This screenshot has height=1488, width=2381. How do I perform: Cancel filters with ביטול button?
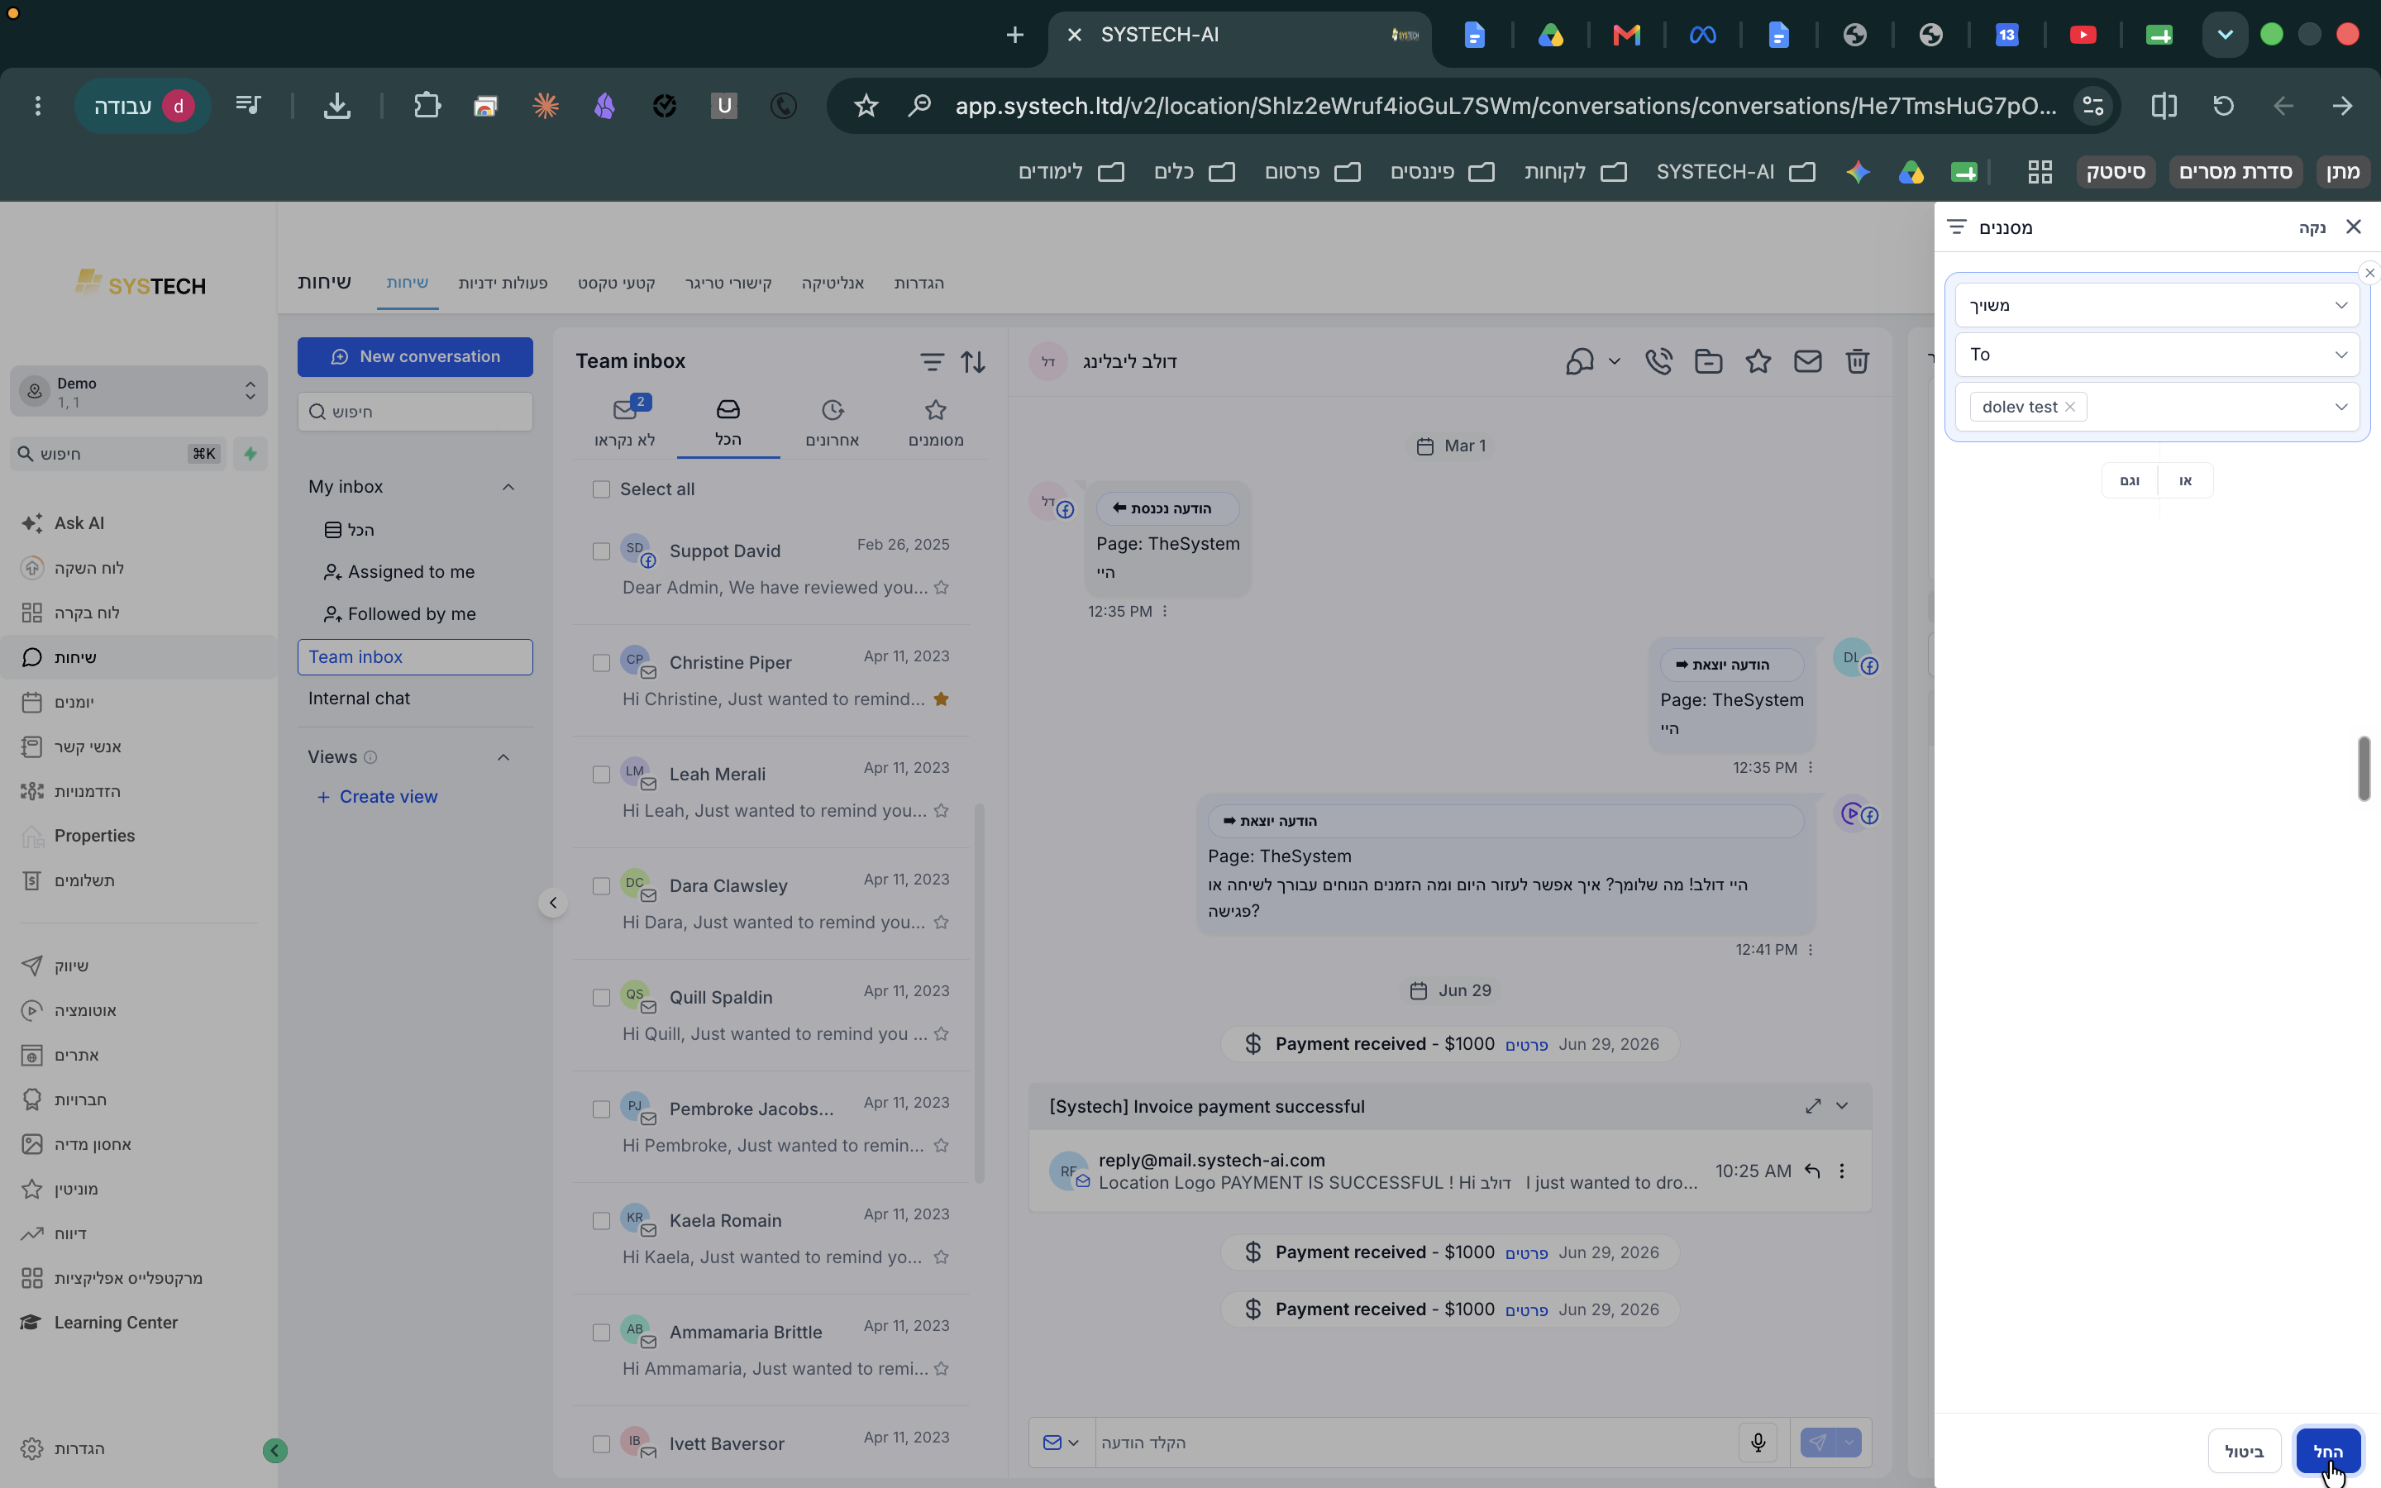click(x=2245, y=1452)
